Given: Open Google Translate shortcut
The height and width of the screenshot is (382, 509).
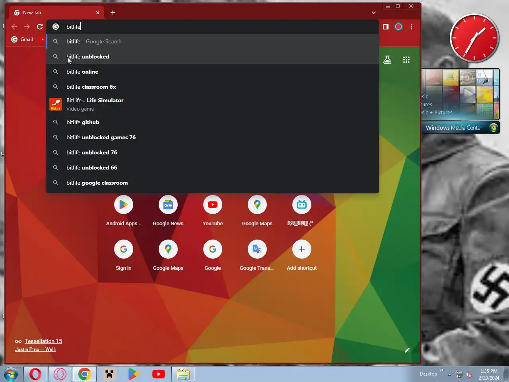Looking at the screenshot, I should 257,255.
